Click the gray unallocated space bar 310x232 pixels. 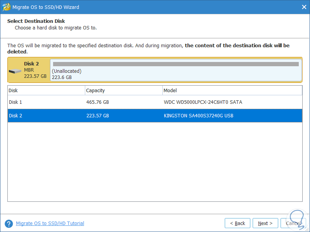coord(176,64)
